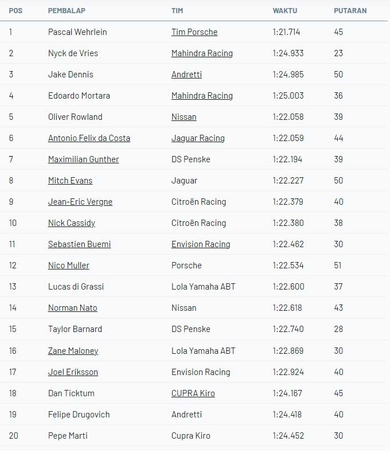The image size is (390, 453).
Task: Open Mahindra Racing link for Nyck de Vries
Action: tap(202, 53)
